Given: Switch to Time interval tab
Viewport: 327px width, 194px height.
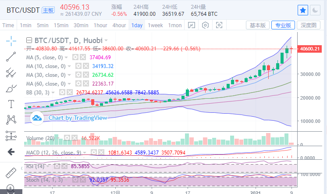Looking at the screenshot, I should click(8, 25).
